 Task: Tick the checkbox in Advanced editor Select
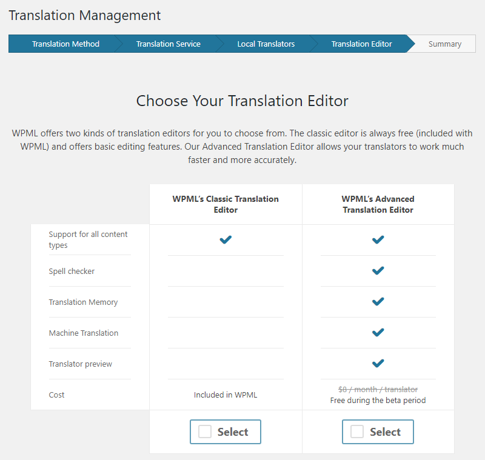357,432
